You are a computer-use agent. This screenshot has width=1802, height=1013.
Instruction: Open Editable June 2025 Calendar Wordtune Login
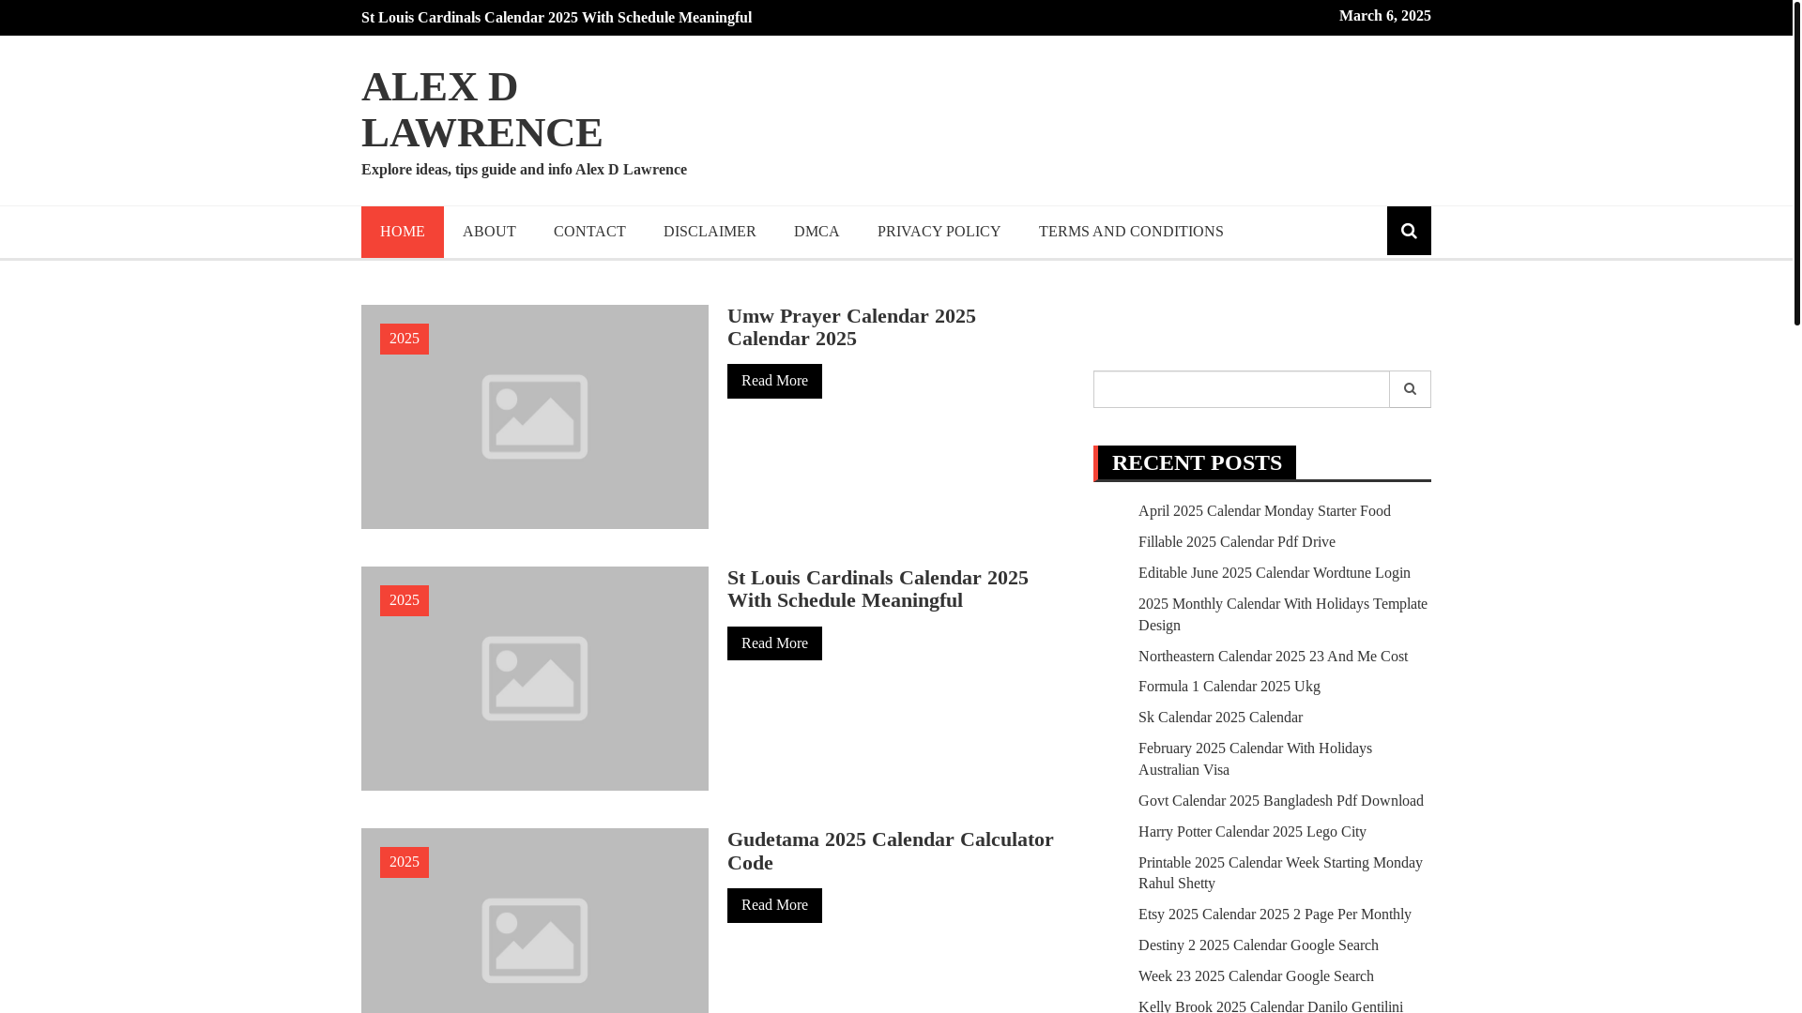click(x=1275, y=573)
